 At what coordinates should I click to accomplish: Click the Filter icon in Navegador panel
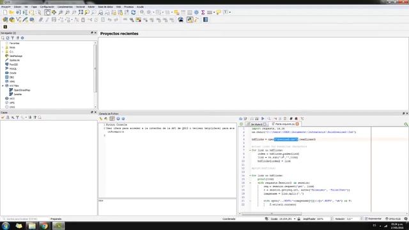tap(13, 38)
